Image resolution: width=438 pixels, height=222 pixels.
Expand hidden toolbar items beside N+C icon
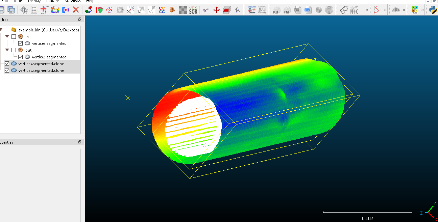pyautogui.click(x=367, y=10)
